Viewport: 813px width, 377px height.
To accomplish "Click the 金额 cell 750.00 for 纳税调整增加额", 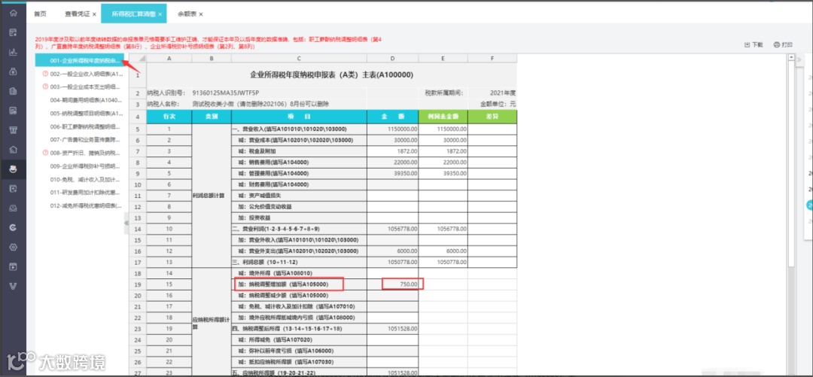I will (x=392, y=284).
